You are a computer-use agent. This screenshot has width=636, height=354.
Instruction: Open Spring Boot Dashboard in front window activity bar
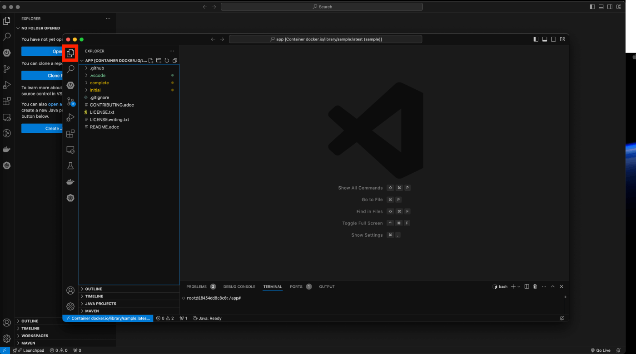click(x=70, y=85)
